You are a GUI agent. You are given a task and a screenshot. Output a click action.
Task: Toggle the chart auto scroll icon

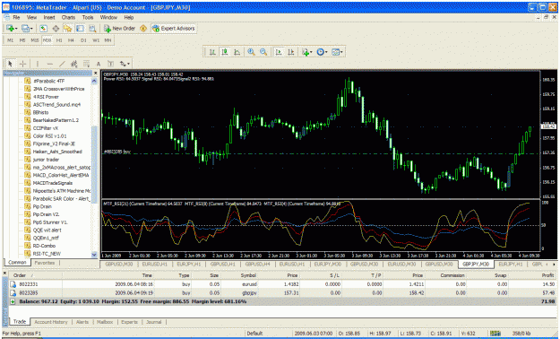click(279, 52)
